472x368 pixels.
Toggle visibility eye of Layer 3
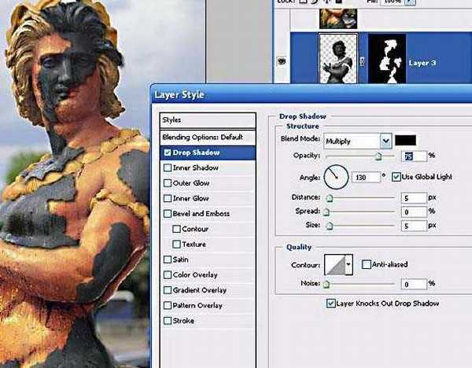click(x=281, y=60)
